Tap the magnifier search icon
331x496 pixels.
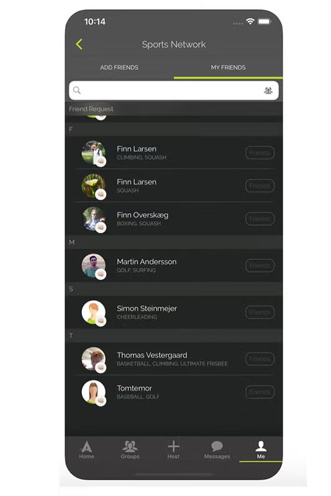click(x=77, y=90)
